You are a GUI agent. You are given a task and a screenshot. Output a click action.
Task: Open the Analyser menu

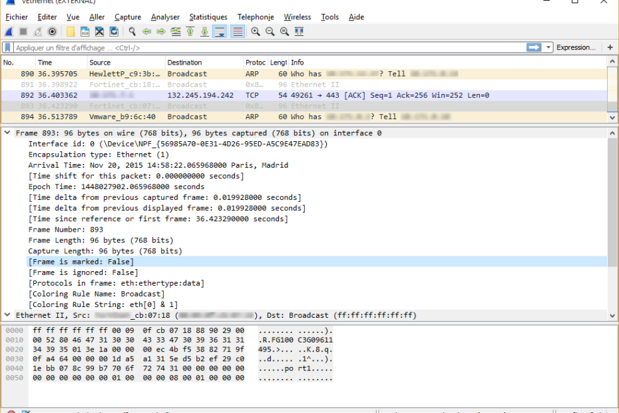click(165, 17)
